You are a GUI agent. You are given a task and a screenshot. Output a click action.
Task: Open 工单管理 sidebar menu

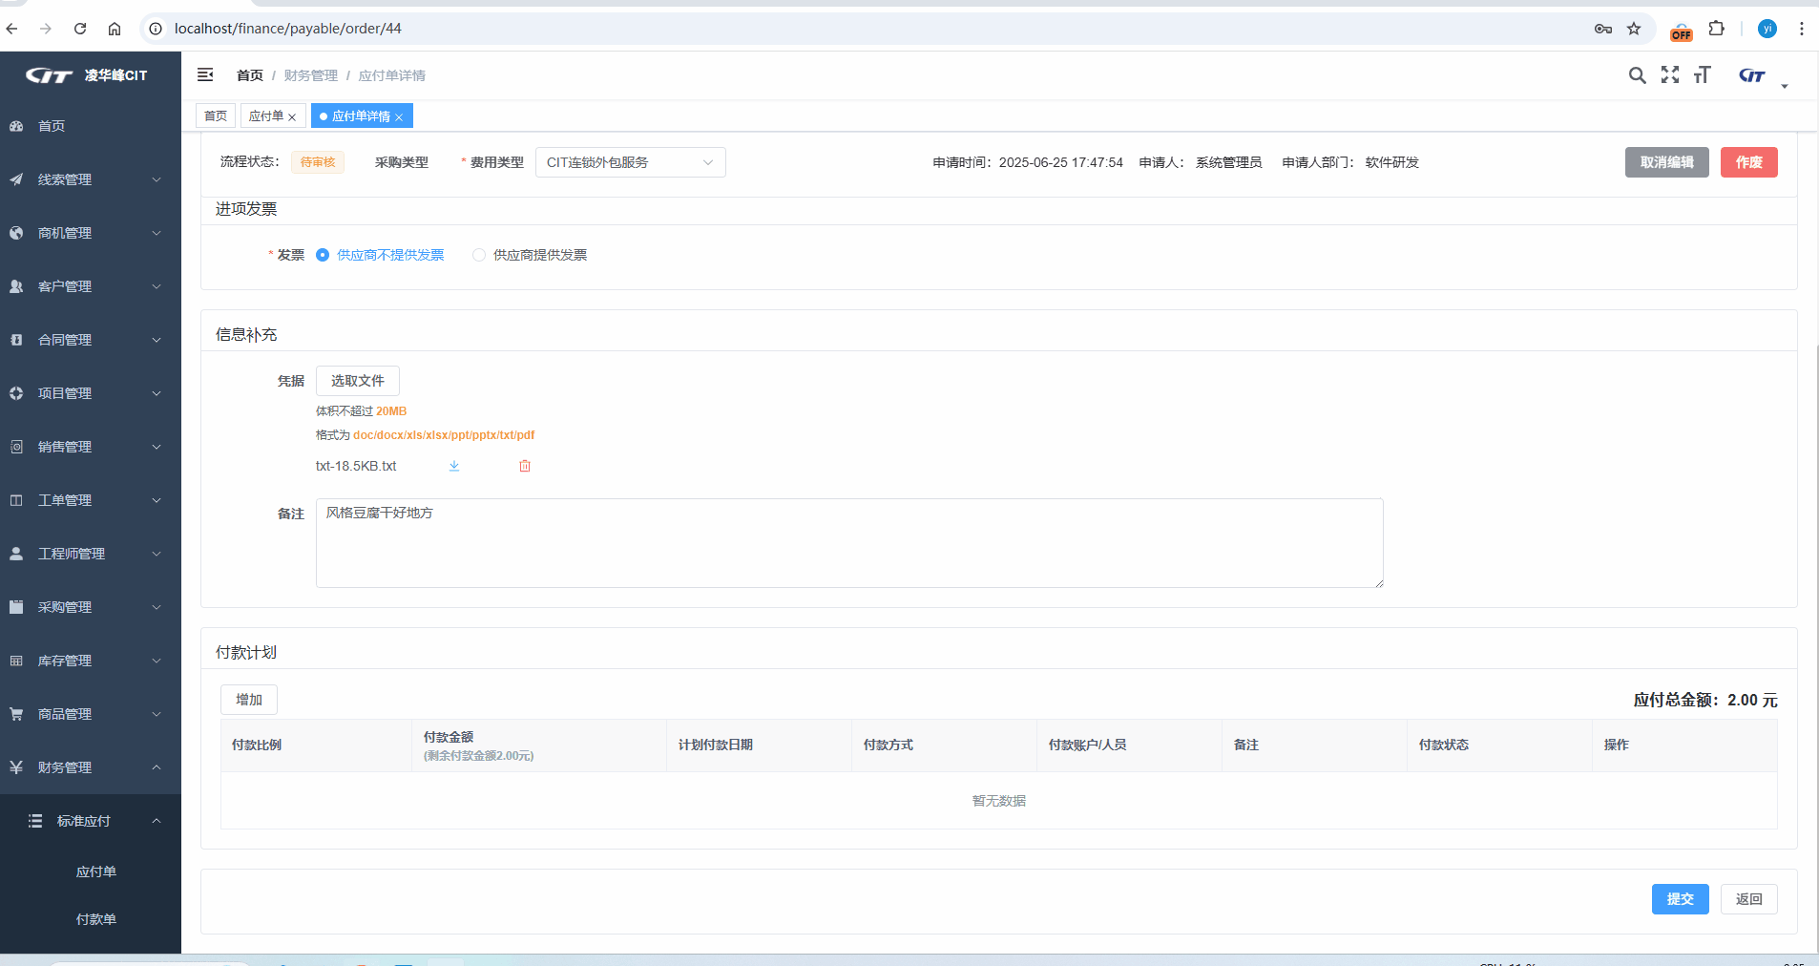(x=91, y=500)
